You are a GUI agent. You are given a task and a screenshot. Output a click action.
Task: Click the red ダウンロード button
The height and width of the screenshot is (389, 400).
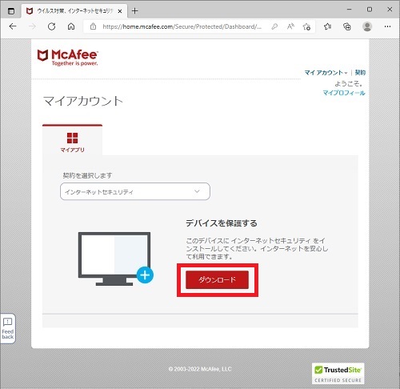pos(217,279)
